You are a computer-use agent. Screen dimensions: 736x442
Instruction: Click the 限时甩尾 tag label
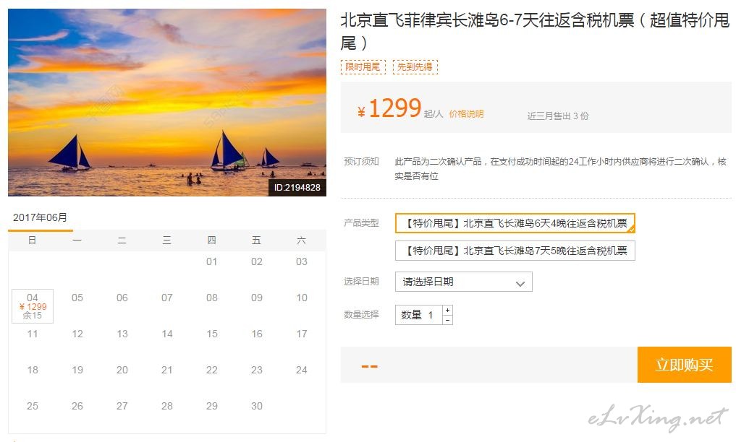(x=363, y=67)
